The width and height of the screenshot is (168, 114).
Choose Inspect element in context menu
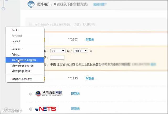tap(25, 79)
